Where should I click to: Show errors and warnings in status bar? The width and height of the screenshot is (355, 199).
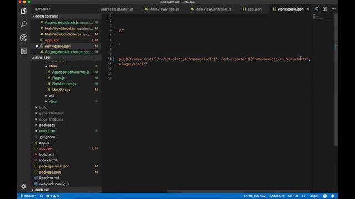53,196
